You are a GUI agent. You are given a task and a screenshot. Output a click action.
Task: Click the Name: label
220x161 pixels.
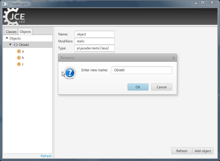click(x=63, y=34)
